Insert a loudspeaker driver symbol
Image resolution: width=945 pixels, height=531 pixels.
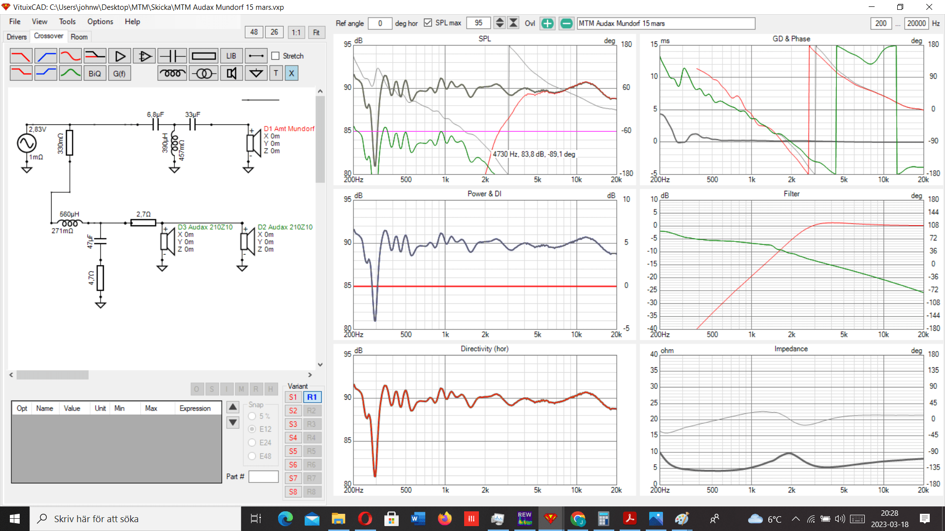point(231,73)
